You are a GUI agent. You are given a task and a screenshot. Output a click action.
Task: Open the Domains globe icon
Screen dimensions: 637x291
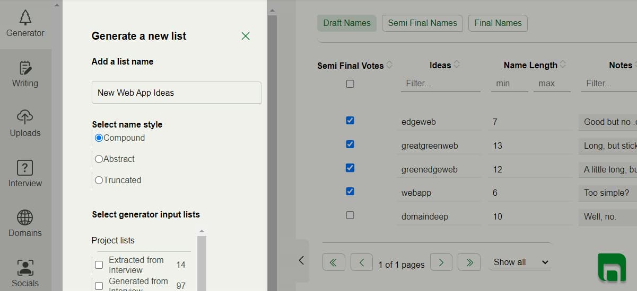coord(25,217)
